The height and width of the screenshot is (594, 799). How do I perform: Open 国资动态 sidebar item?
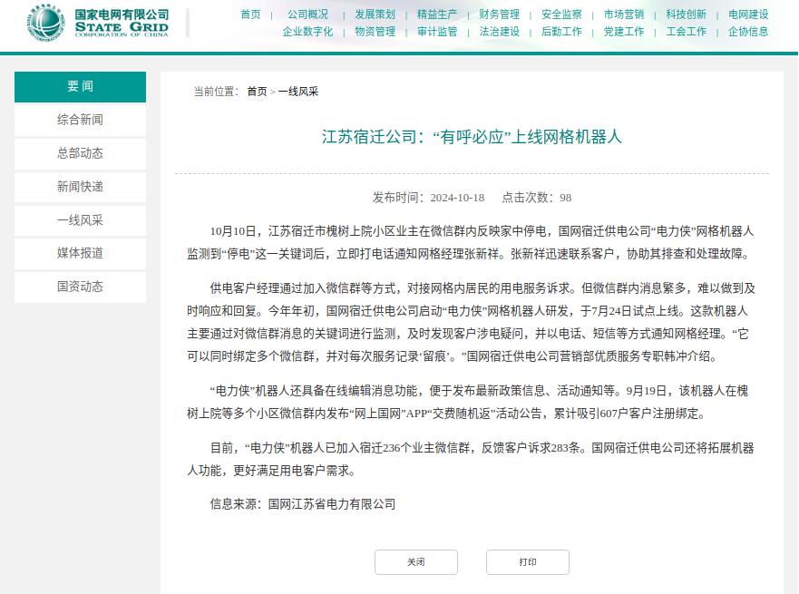[80, 287]
